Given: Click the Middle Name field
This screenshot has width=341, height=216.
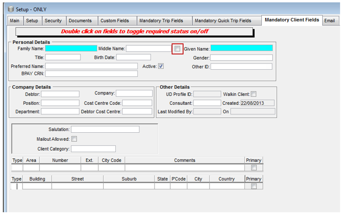Looking at the screenshot, I should point(149,48).
